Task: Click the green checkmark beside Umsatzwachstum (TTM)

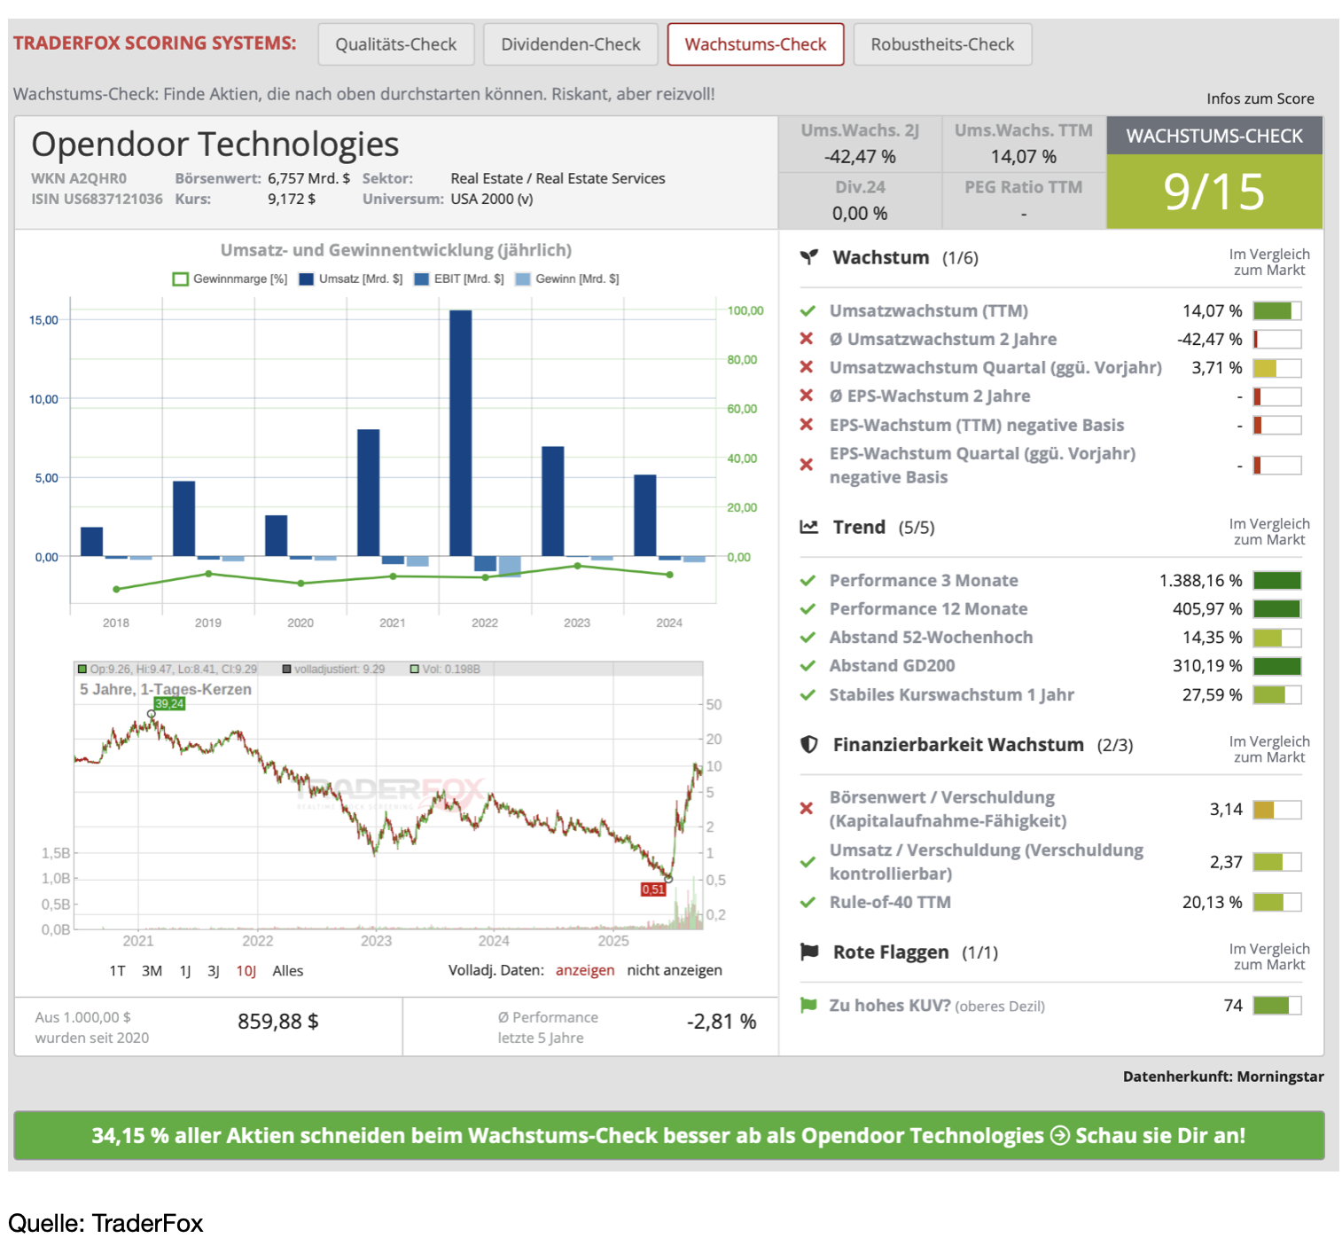Action: tap(808, 311)
